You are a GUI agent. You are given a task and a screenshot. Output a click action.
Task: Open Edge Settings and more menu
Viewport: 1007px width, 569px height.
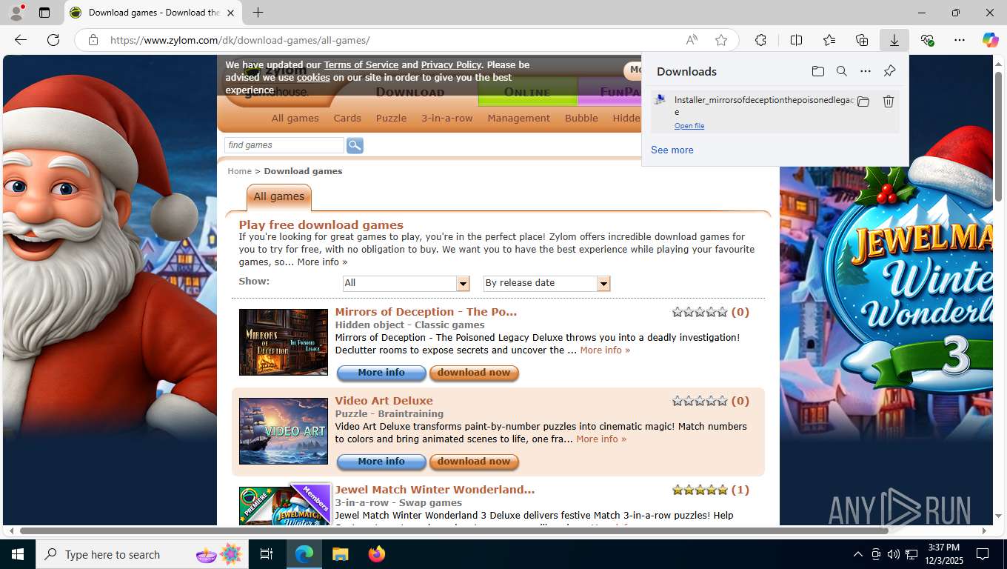click(x=960, y=40)
